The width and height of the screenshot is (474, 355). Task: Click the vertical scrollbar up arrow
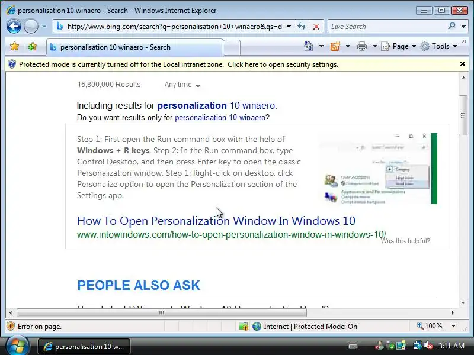[463, 78]
